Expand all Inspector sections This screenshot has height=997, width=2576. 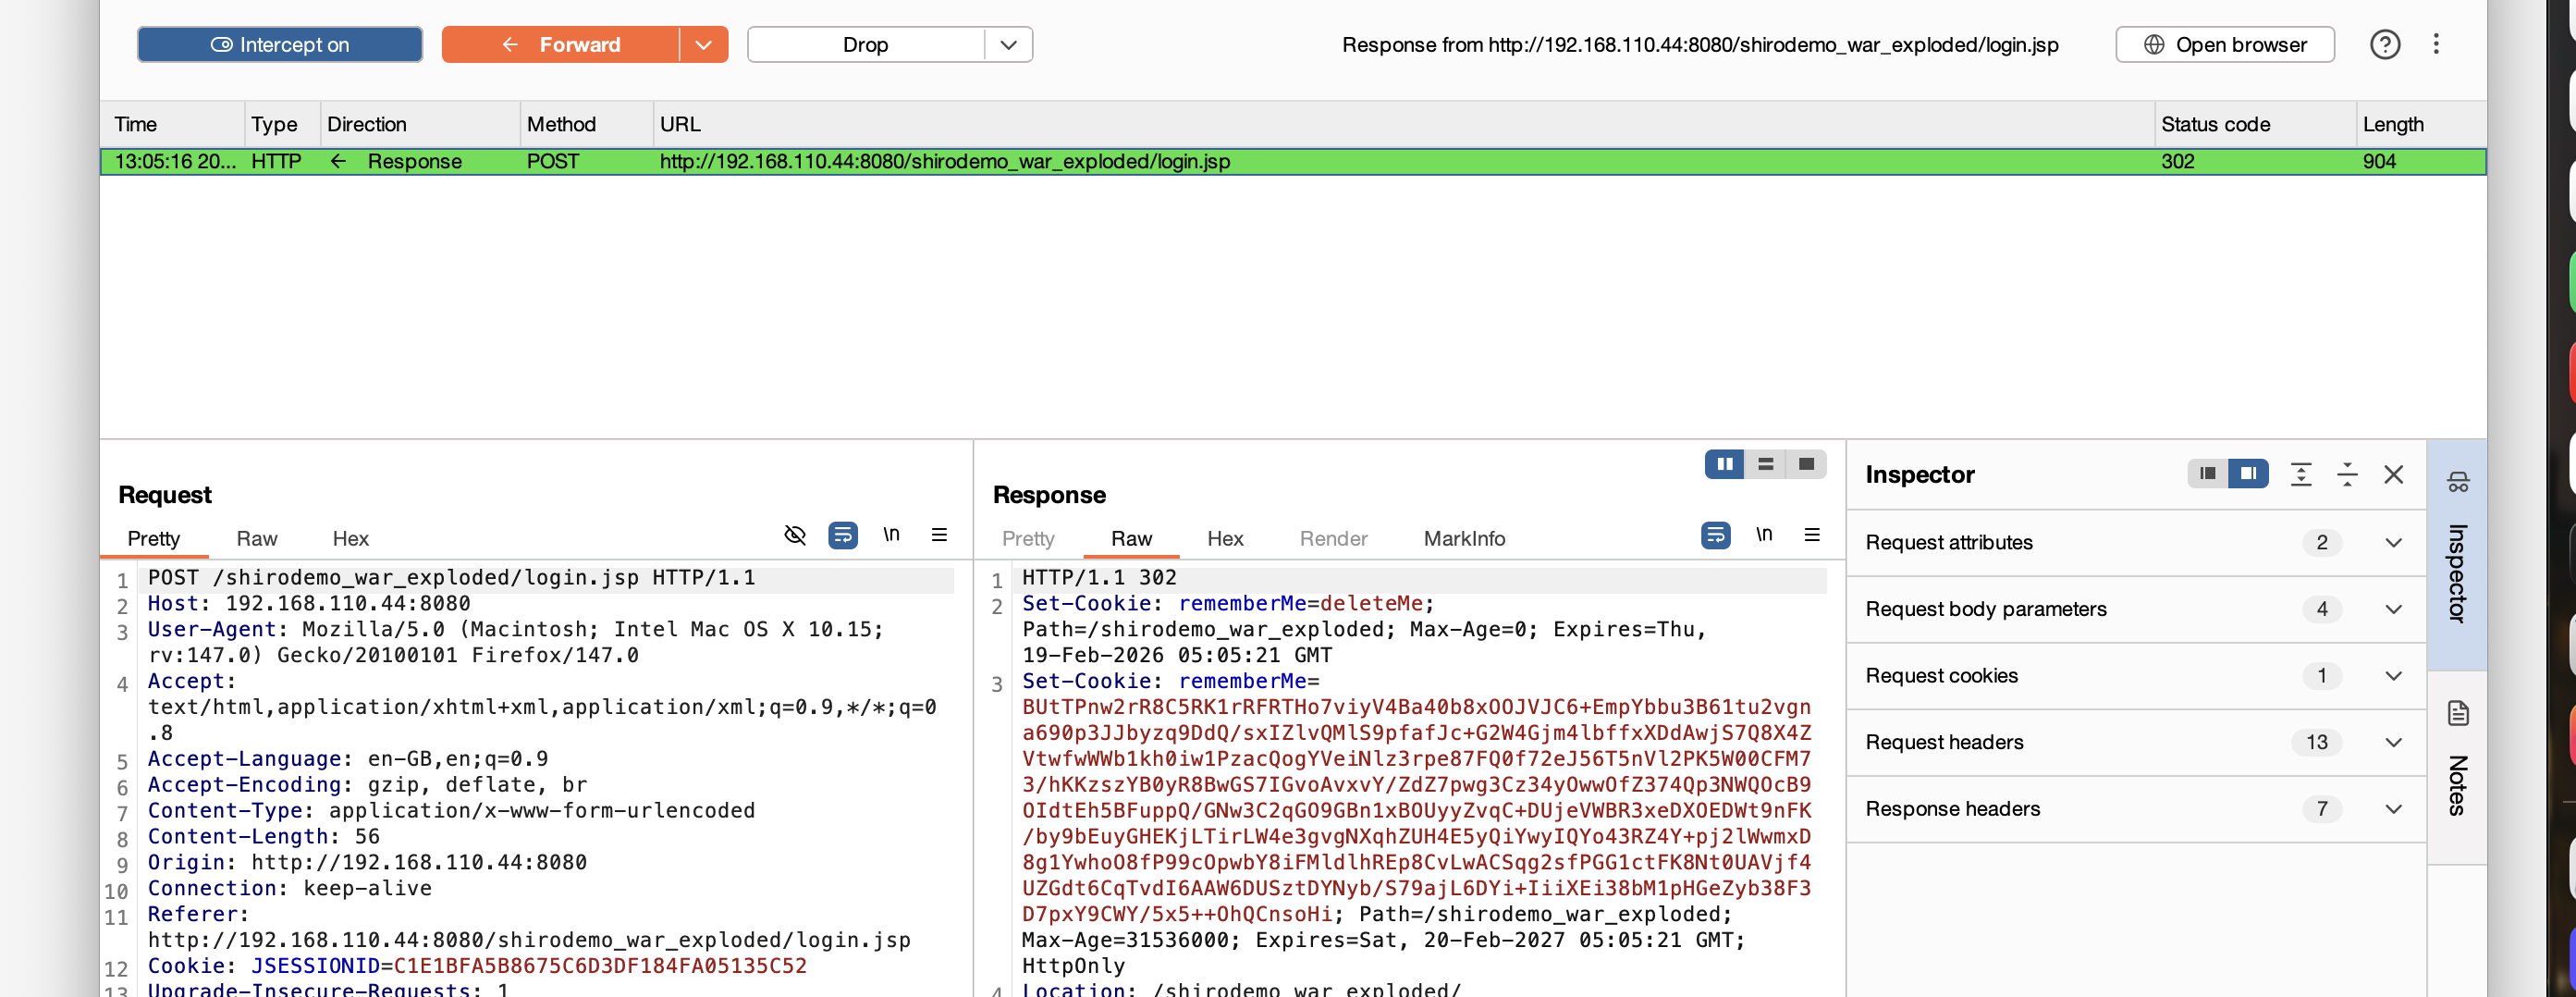2301,475
